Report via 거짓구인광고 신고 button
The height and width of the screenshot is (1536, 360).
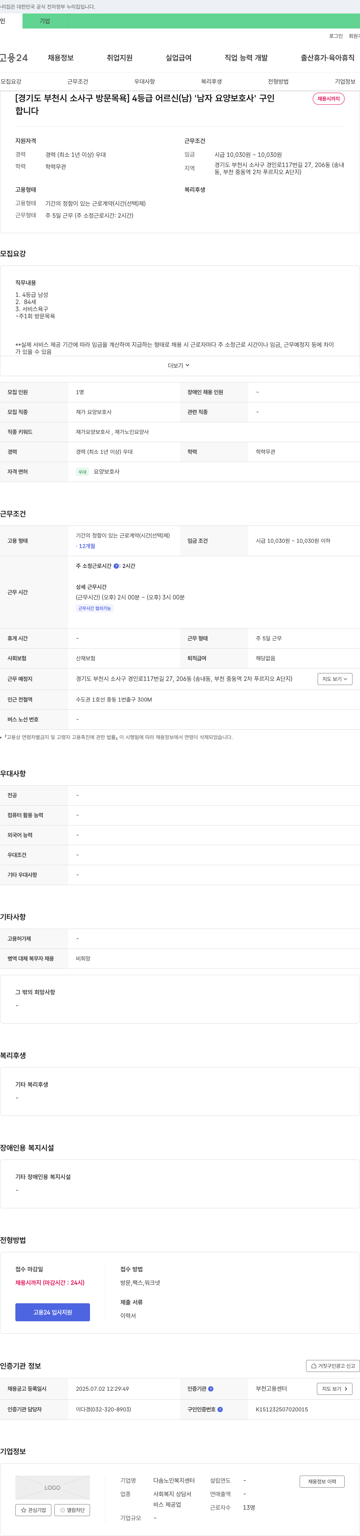(x=333, y=1366)
